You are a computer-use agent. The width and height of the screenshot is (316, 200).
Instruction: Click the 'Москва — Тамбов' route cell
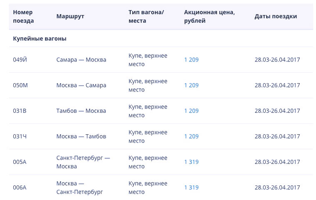(81, 136)
